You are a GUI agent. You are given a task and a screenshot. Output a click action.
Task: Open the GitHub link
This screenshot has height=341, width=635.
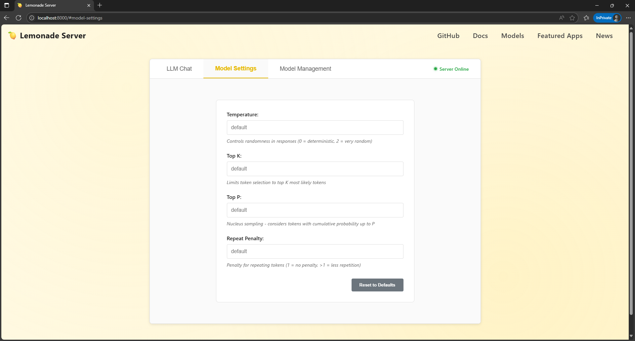coord(448,36)
